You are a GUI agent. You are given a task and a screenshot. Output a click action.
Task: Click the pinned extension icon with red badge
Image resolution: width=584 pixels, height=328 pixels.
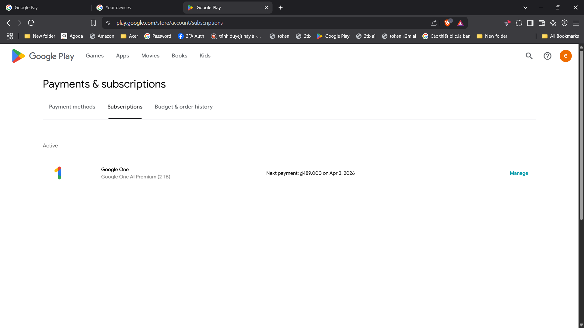tap(507, 23)
